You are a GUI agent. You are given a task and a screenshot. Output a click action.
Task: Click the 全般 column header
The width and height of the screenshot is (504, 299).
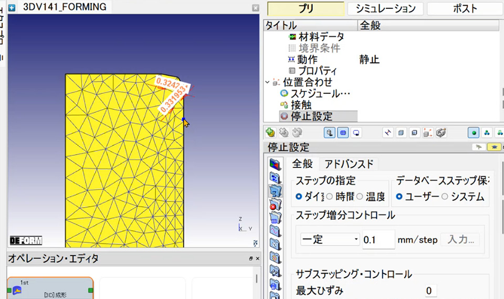(428, 25)
